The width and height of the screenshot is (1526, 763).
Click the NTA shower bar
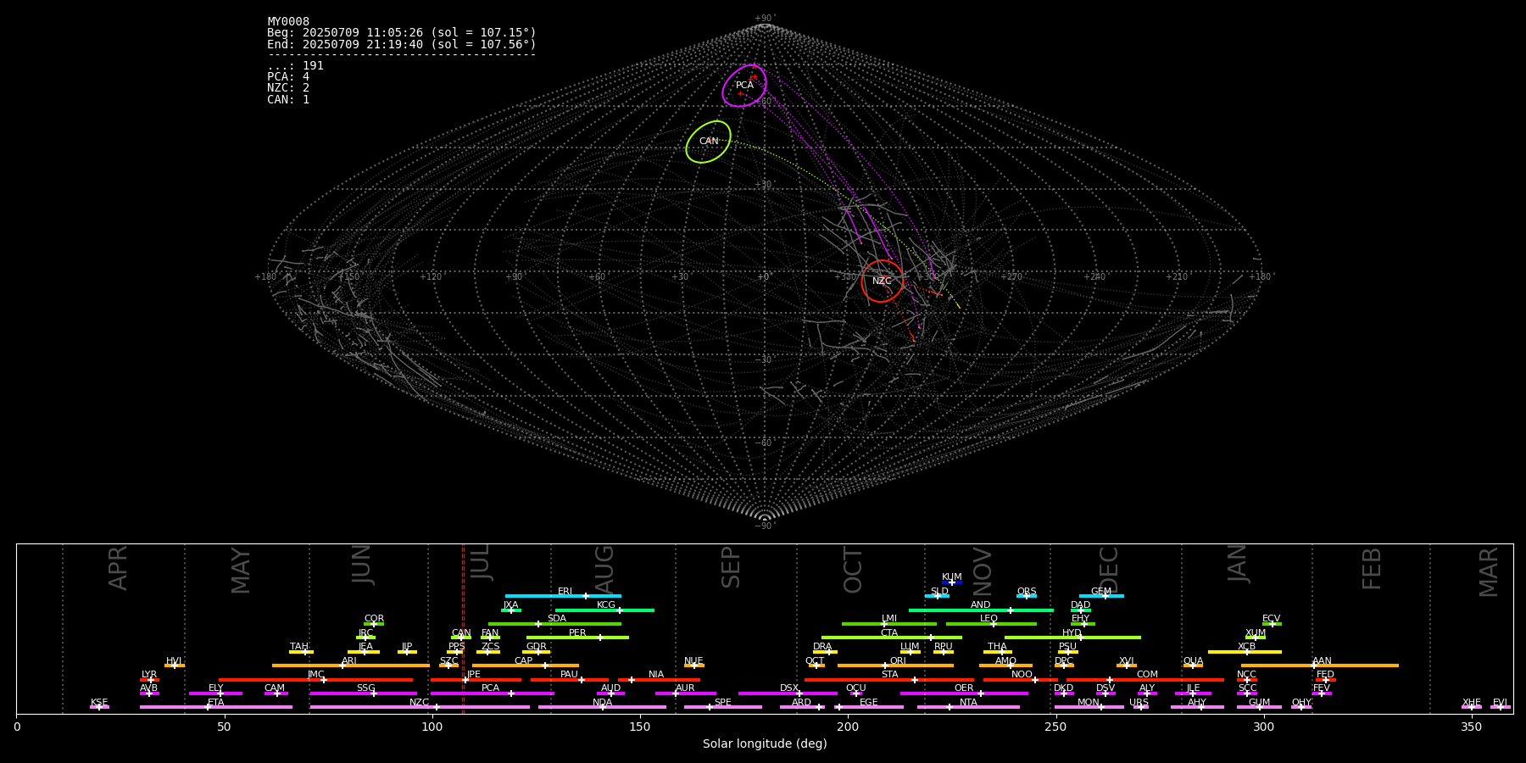click(x=968, y=707)
